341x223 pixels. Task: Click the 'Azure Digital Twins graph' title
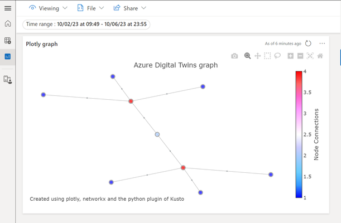[176, 65]
